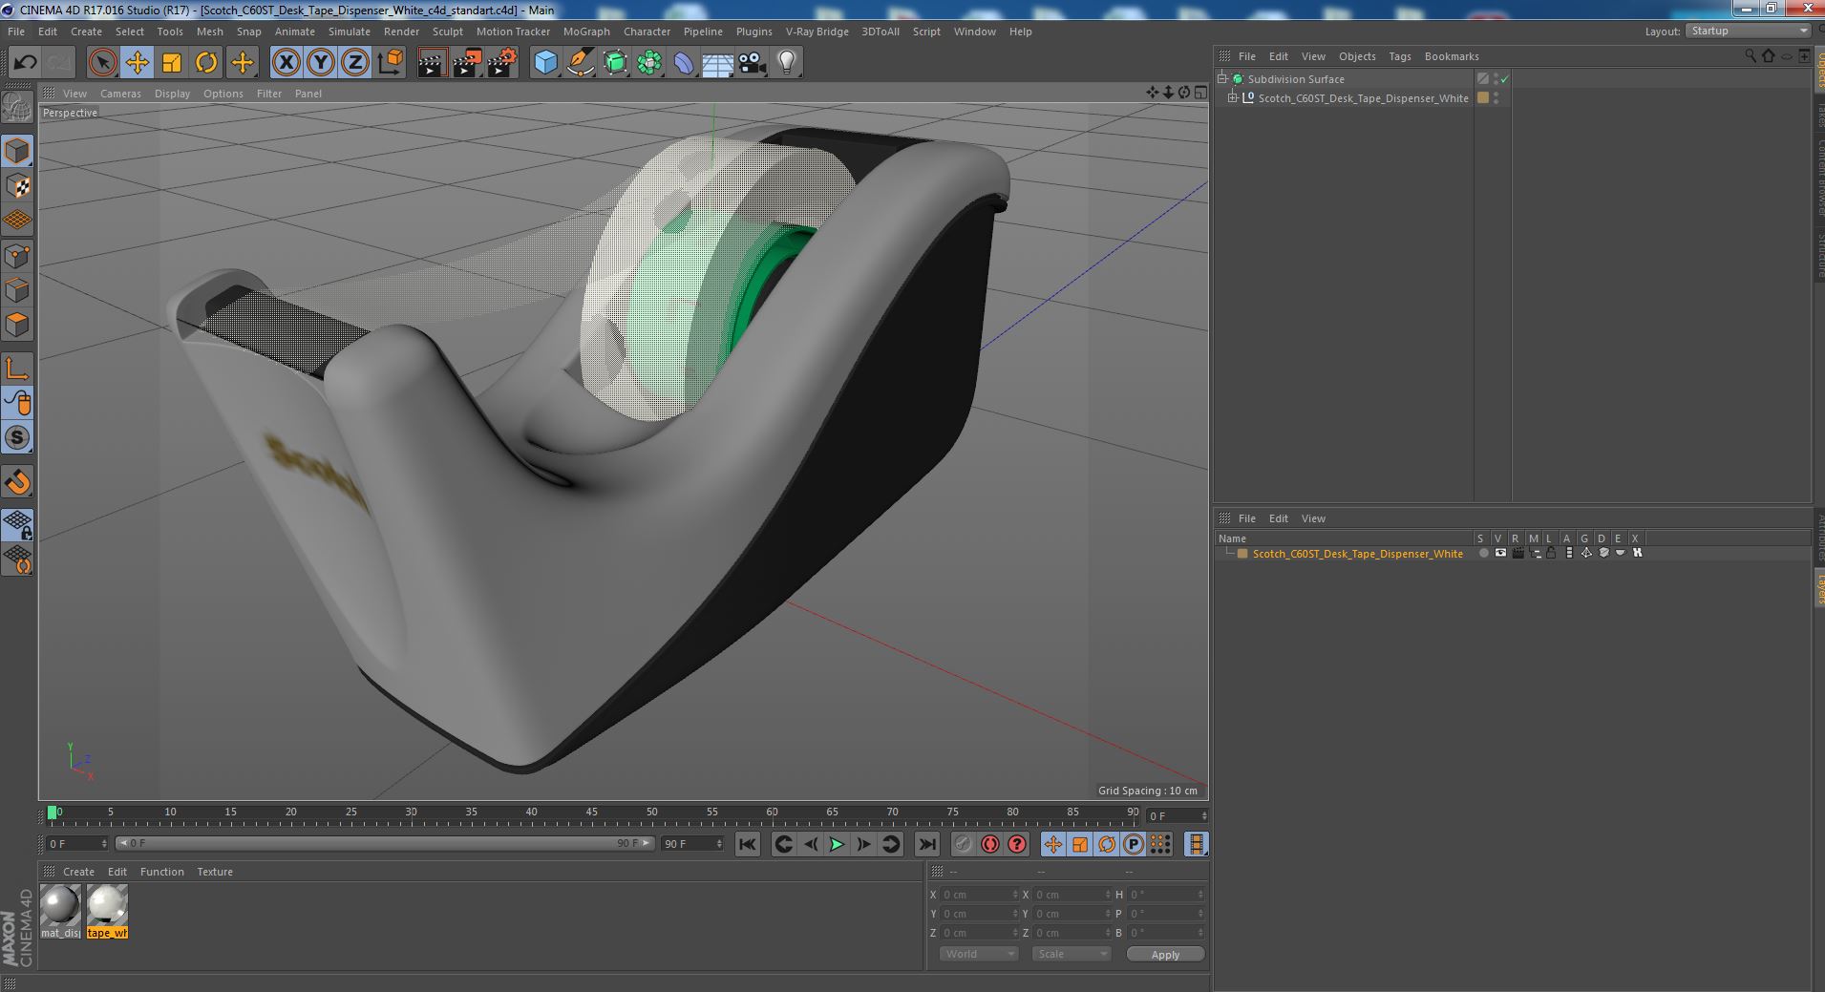The image size is (1825, 992).
Task: Click the Undo arrow icon
Action: [25, 63]
